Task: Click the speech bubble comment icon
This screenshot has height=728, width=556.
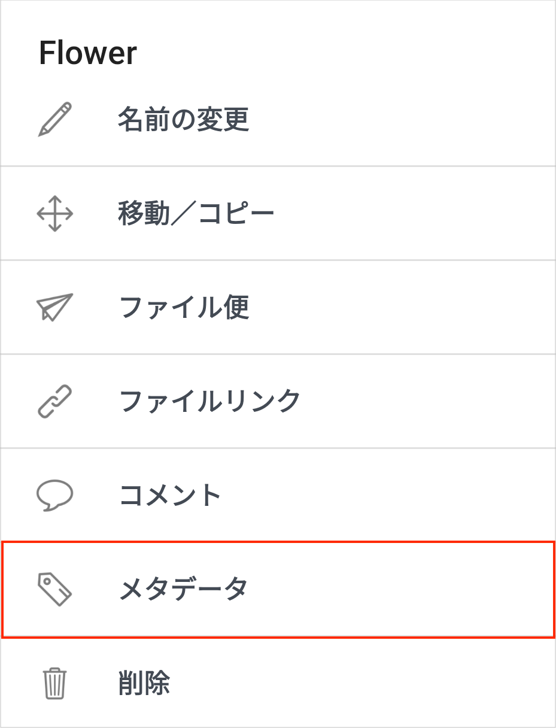Action: 55,496
